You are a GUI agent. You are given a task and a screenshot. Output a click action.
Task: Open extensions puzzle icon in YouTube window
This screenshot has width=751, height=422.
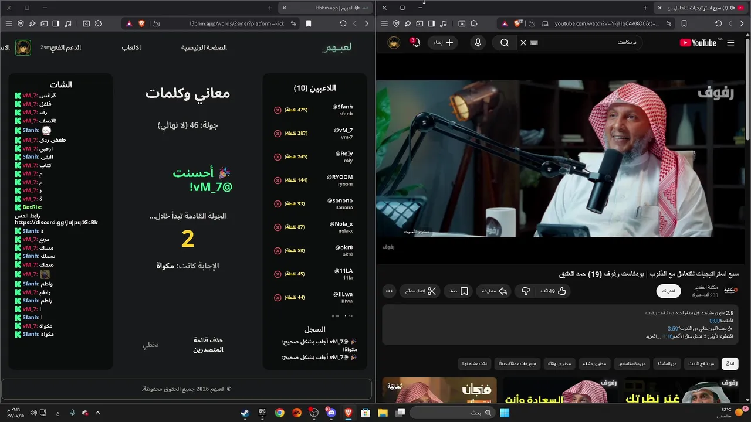pos(473,23)
